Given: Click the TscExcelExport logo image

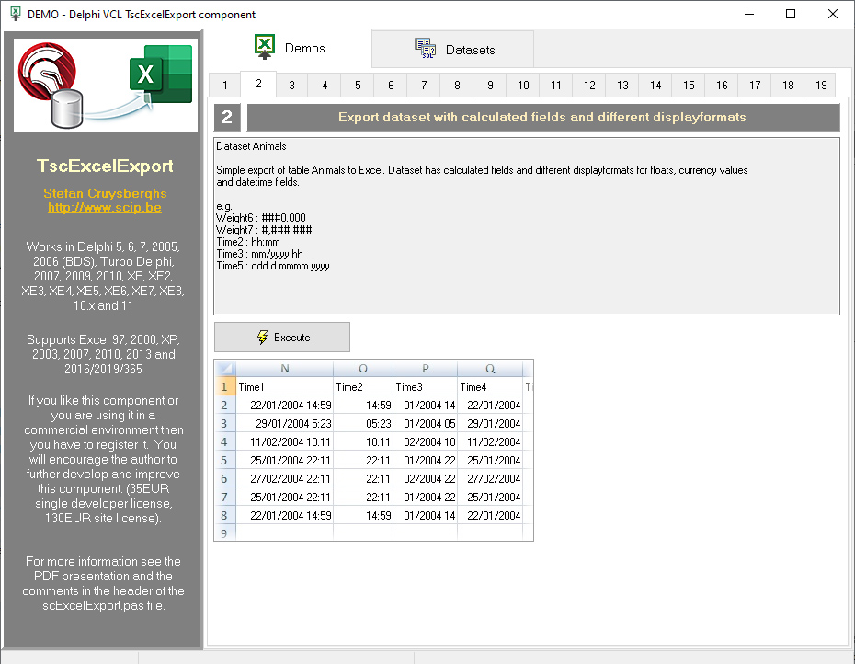Looking at the screenshot, I should pos(106,86).
